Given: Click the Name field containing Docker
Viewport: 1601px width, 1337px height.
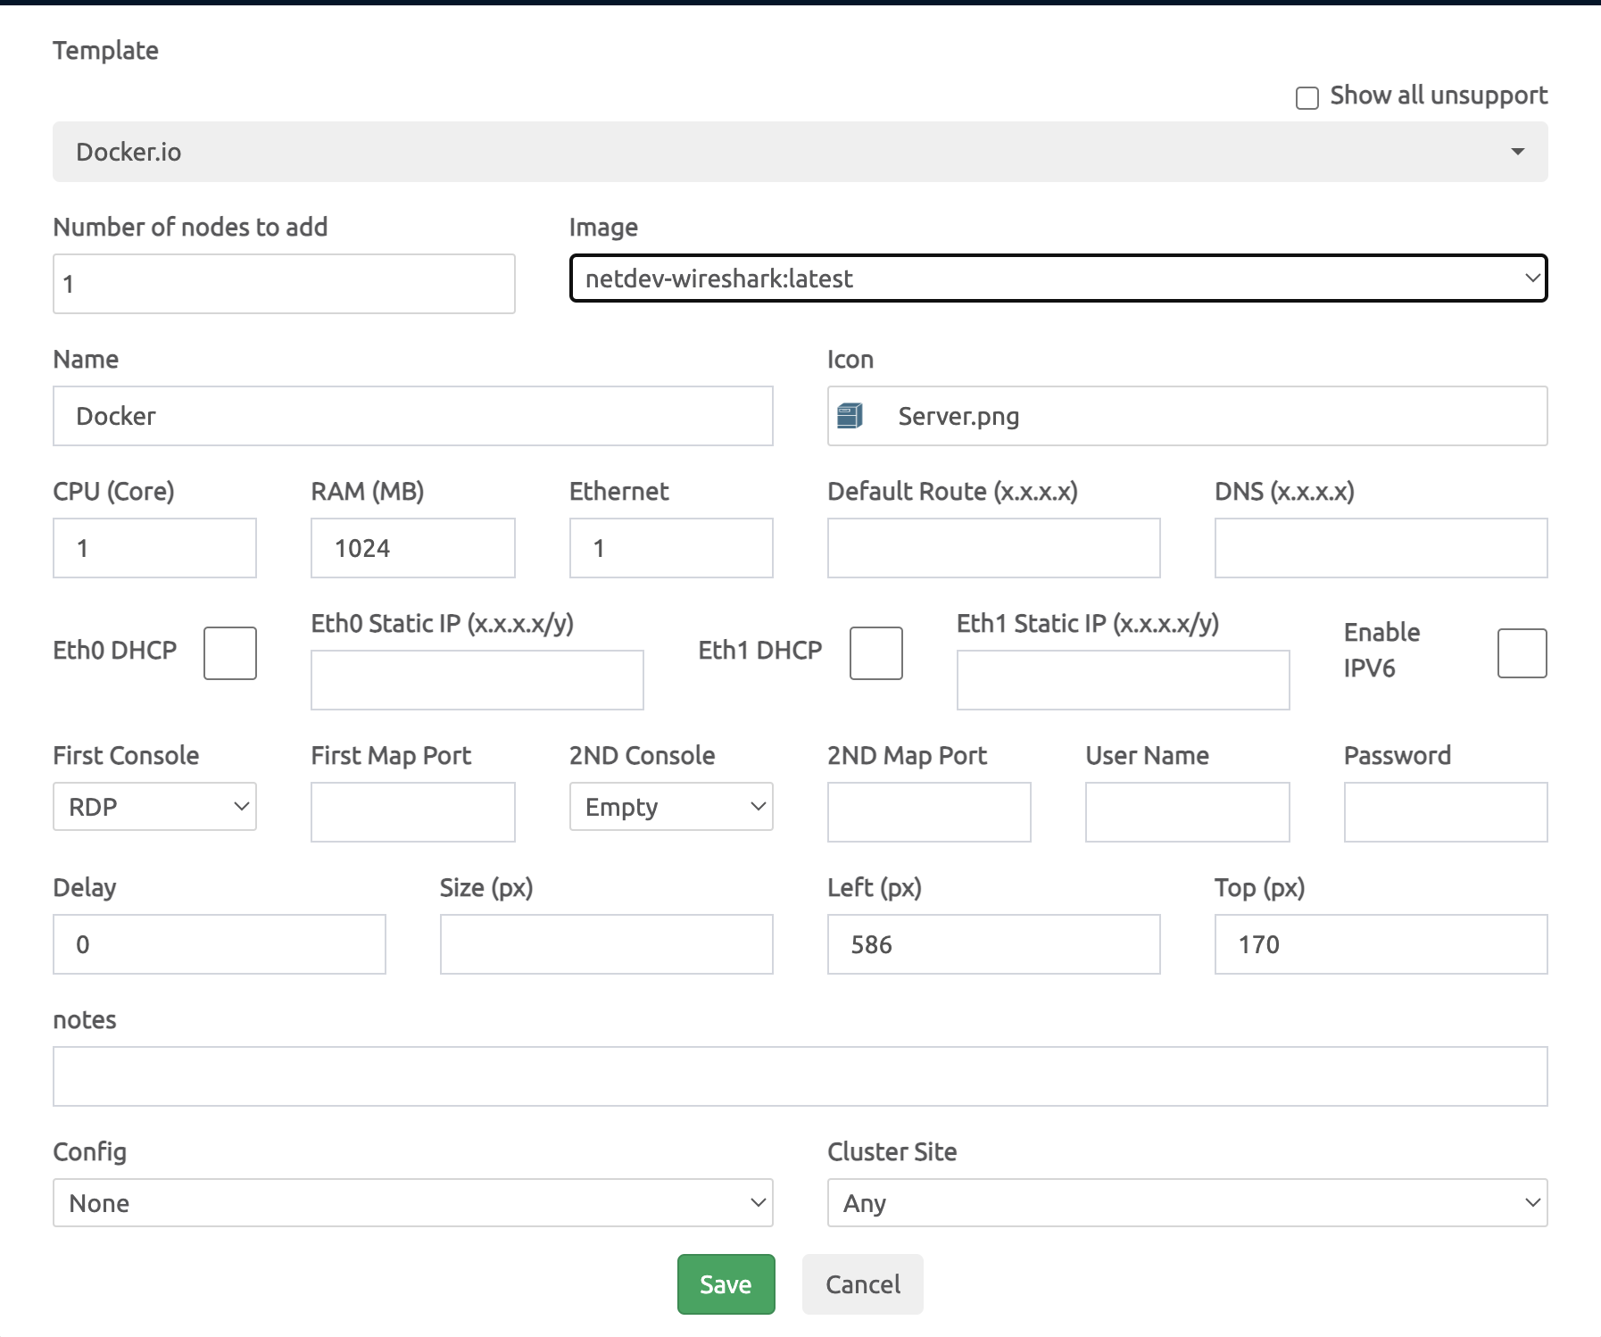Looking at the screenshot, I should coord(413,416).
